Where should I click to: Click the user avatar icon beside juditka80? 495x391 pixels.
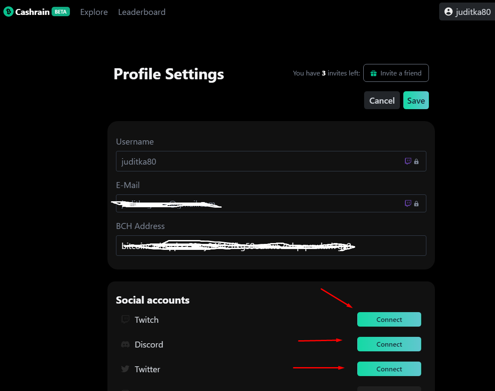pyautogui.click(x=448, y=12)
